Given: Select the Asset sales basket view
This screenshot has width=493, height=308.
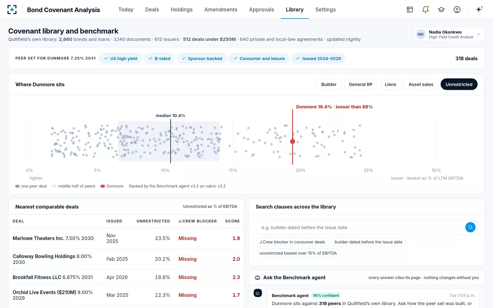Looking at the screenshot, I should 421,85.
